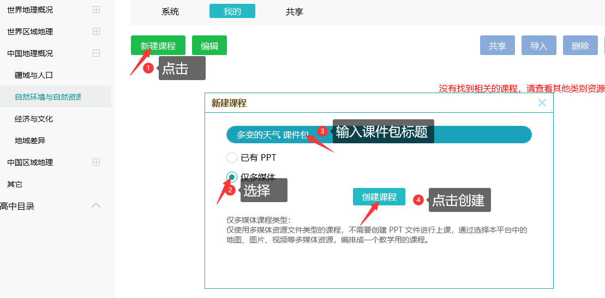This screenshot has height=298, width=605.
Task: Expand the 中国区域地理 plus icon
Action: click(x=96, y=162)
